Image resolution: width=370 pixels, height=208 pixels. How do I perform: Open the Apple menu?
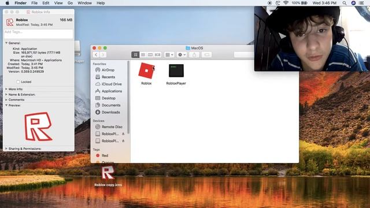8,3
